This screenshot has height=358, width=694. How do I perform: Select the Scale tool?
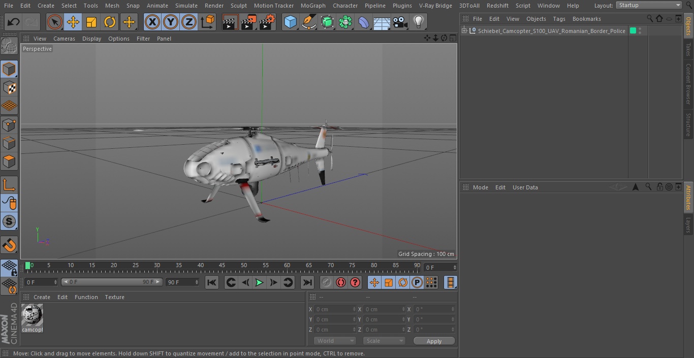coord(91,22)
